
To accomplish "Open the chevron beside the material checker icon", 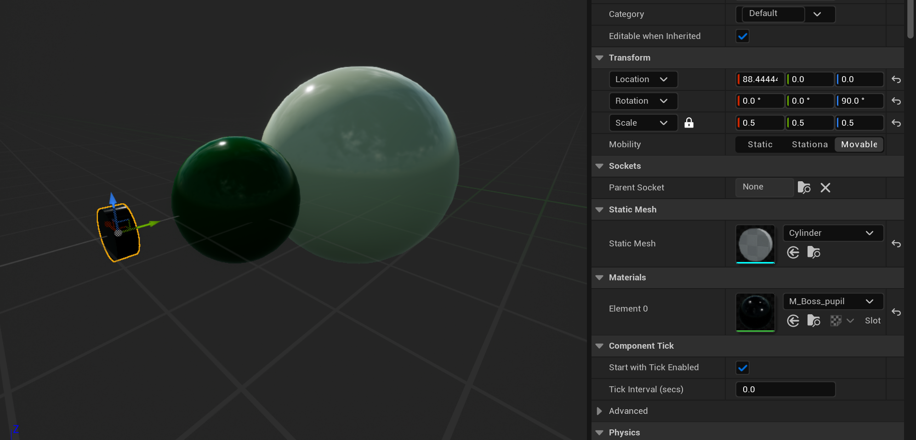I will (x=850, y=321).
